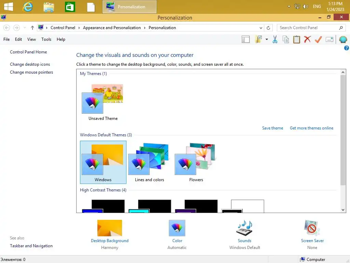Open the recent locations dropdown arrow
The image size is (350, 263).
point(25,28)
